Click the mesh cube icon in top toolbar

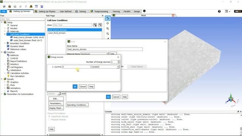click(4, 6)
